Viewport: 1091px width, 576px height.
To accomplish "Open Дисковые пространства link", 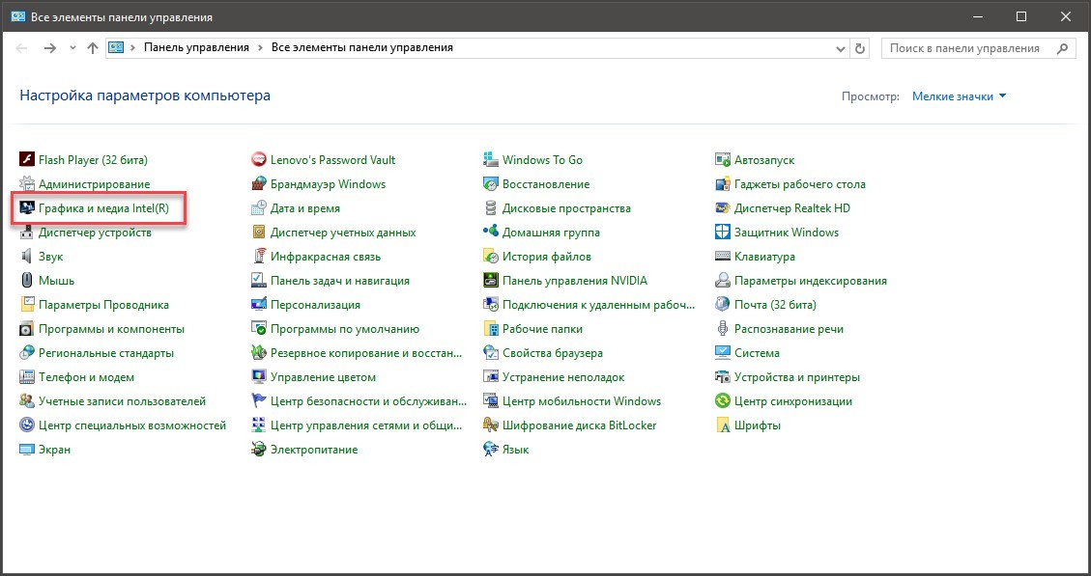I will (x=566, y=208).
